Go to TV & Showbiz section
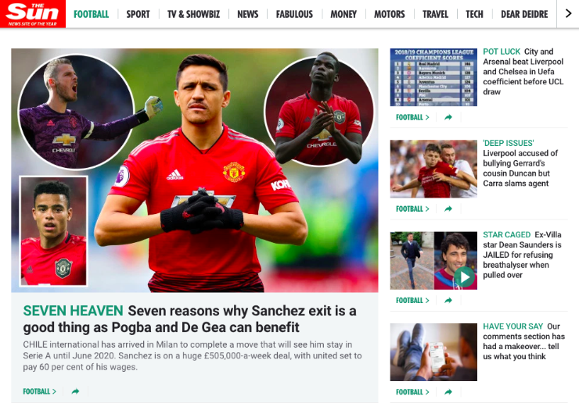Image resolution: width=579 pixels, height=403 pixels. coord(193,14)
